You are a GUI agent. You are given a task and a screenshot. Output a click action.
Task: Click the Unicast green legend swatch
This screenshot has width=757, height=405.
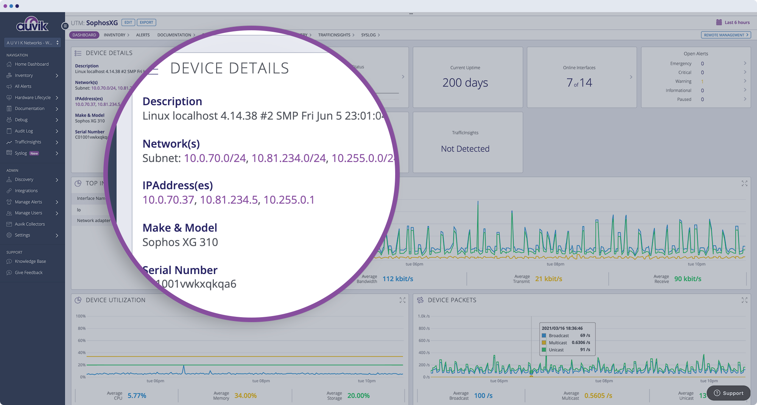[544, 350]
